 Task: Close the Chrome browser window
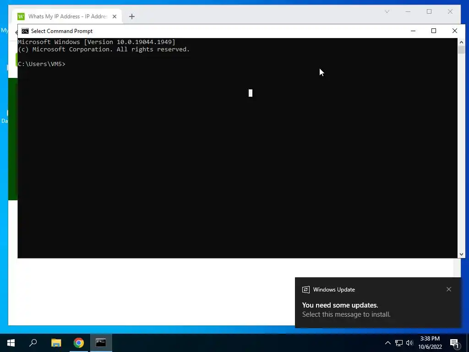coord(450,11)
